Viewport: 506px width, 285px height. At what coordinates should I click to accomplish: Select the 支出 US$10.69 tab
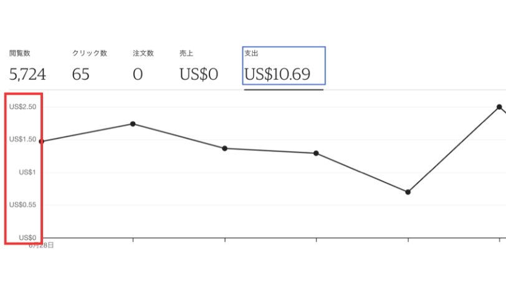pos(284,66)
